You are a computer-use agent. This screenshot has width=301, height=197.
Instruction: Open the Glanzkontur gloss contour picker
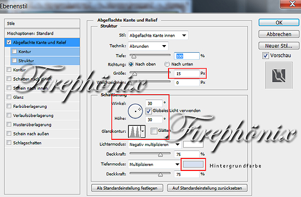tap(134, 132)
